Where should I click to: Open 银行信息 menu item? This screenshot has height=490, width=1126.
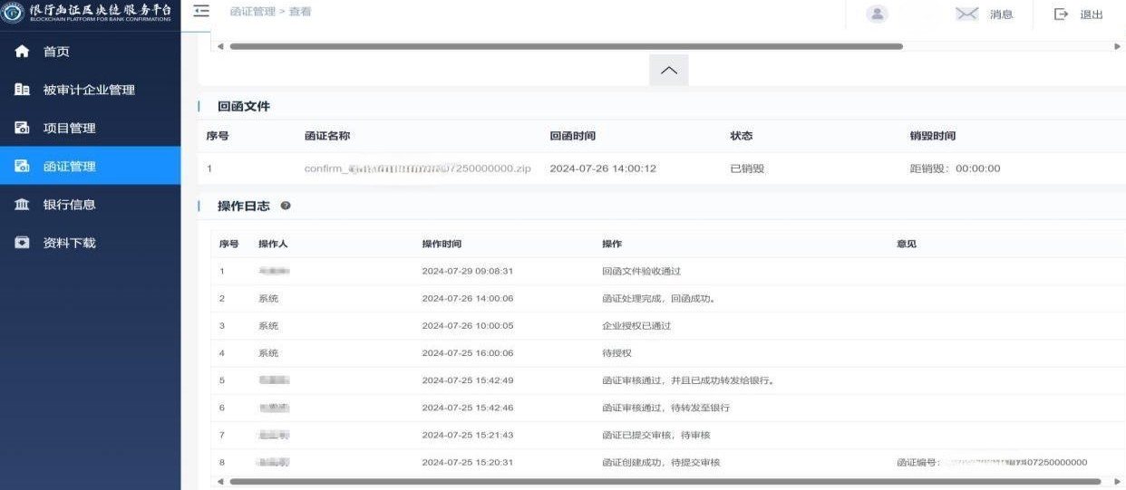(x=70, y=205)
